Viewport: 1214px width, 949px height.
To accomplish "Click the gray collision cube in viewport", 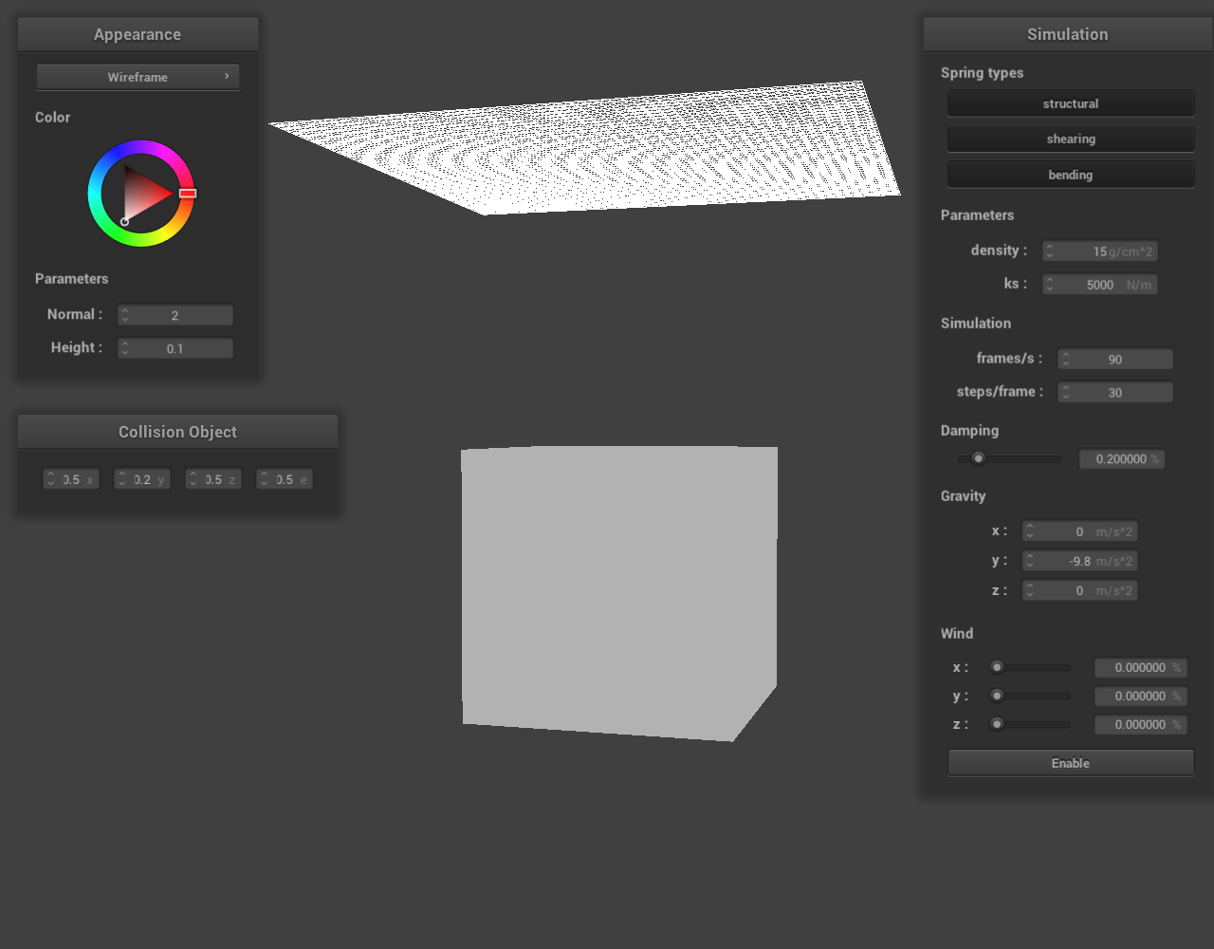I will pos(616,588).
